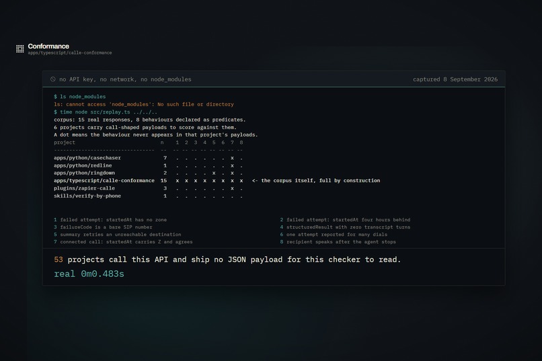Select the '$ time node src/replay.ts' command

[x=106, y=112]
